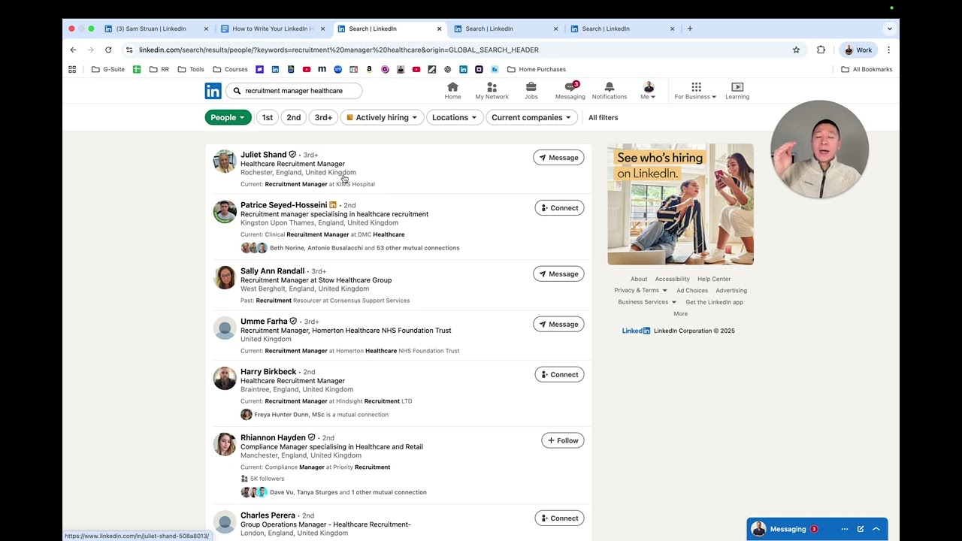The image size is (962, 541).
Task: Open the Home nav icon
Action: (x=452, y=91)
